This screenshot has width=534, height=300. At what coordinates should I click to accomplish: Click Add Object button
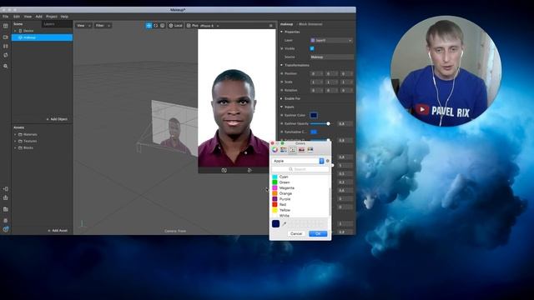coord(57,119)
